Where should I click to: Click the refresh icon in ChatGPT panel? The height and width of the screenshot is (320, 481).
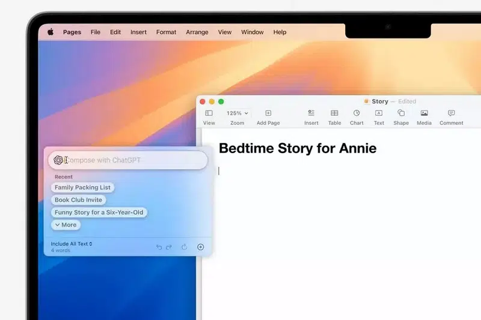click(x=184, y=247)
